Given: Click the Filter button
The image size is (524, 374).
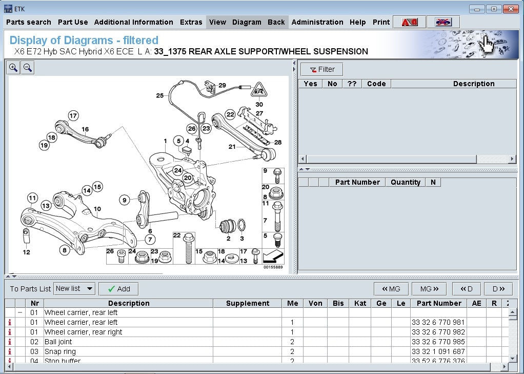Looking at the screenshot, I should coord(322,69).
